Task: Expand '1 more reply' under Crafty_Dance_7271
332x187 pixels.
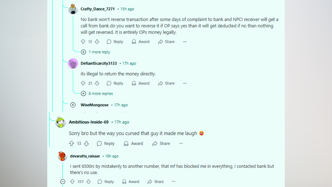Action: coord(96,52)
